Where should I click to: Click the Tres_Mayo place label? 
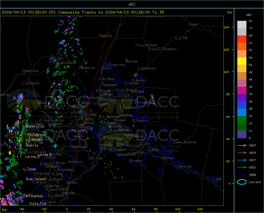coord(106,79)
